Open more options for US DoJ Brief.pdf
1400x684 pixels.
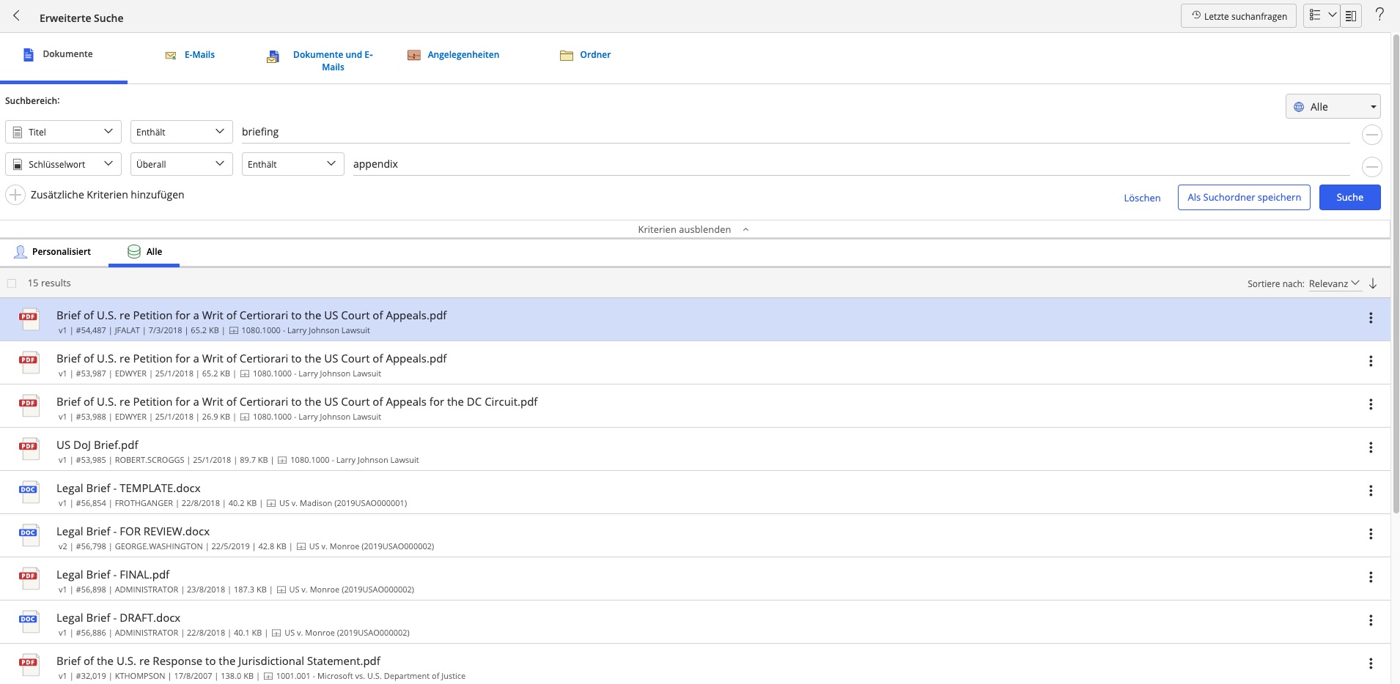1370,447
